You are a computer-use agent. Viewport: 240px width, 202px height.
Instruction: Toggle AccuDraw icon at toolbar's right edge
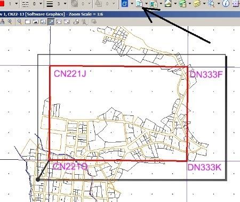pyautogui.click(x=236, y=4)
